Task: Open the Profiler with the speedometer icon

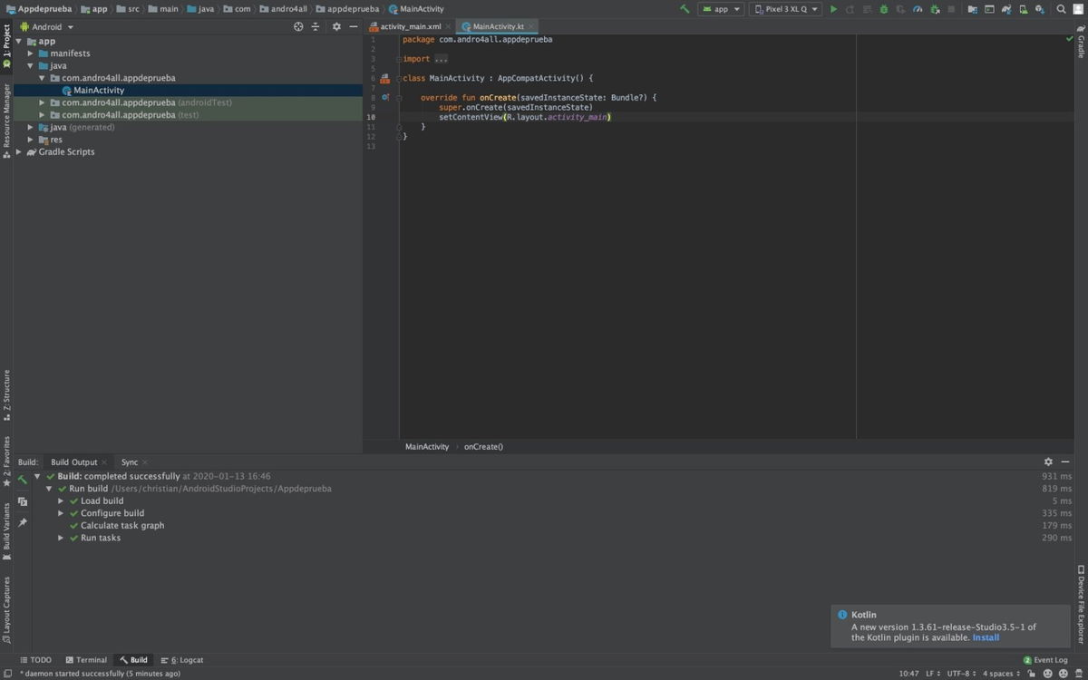Action: point(918,8)
